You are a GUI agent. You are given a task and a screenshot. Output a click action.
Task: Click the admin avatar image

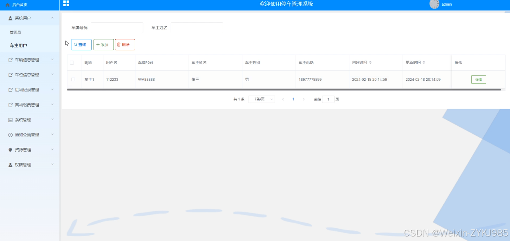434,4
